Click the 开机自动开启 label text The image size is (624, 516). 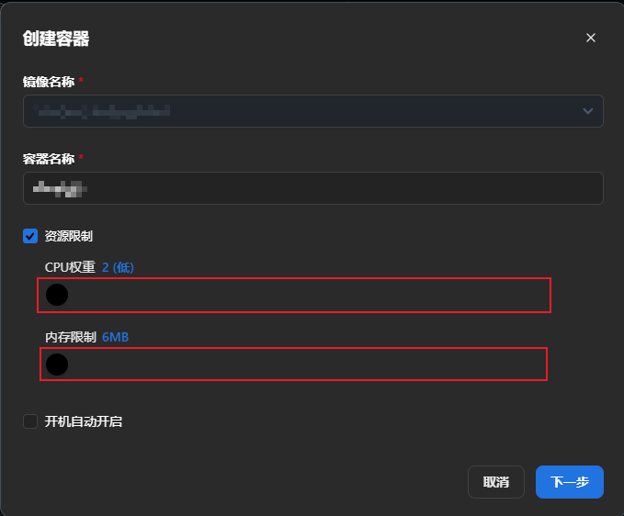click(x=84, y=421)
